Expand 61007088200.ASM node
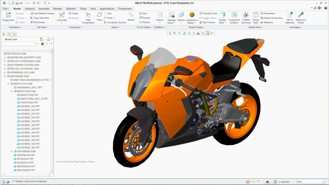 [x=12, y=151]
